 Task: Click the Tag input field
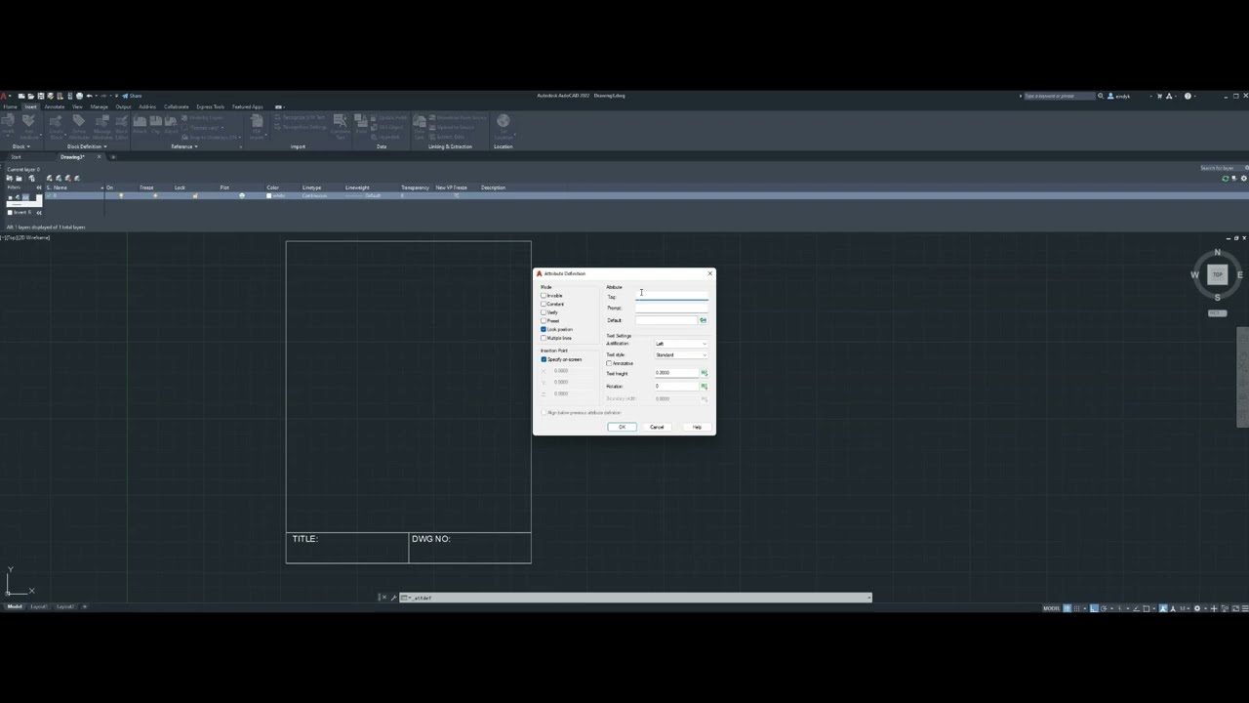click(671, 297)
